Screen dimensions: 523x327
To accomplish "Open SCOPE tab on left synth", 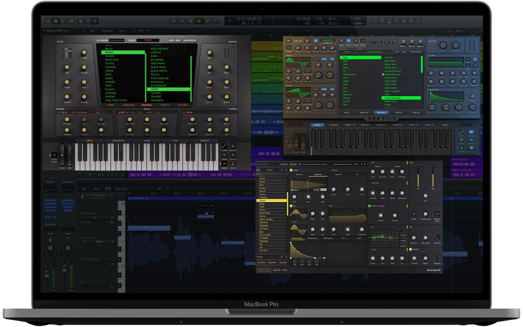I will click(x=110, y=105).
